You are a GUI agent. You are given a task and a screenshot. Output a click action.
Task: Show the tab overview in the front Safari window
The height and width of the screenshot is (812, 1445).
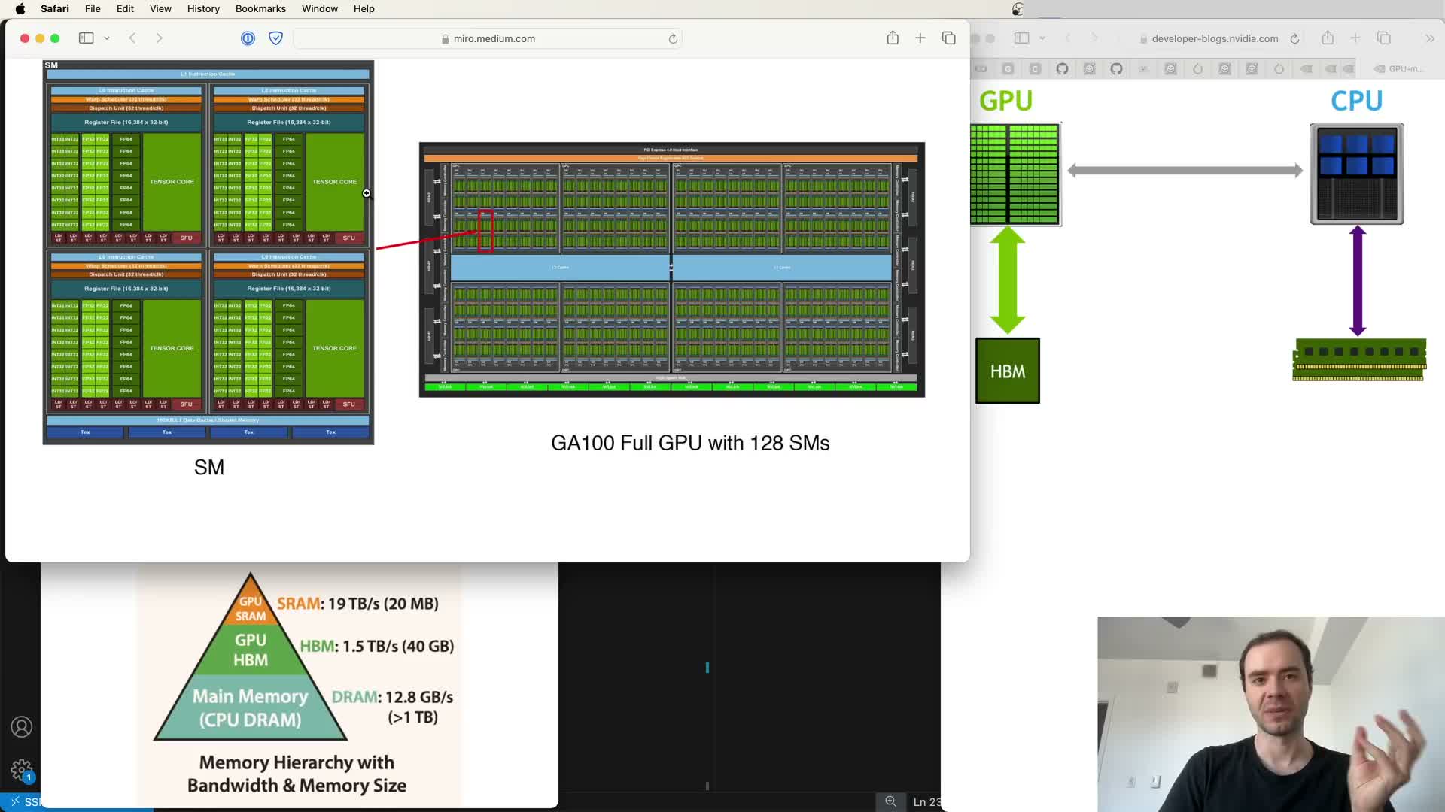tap(948, 38)
